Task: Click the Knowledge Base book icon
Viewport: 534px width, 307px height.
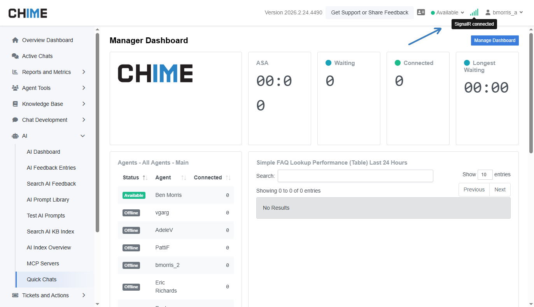Action: point(15,104)
